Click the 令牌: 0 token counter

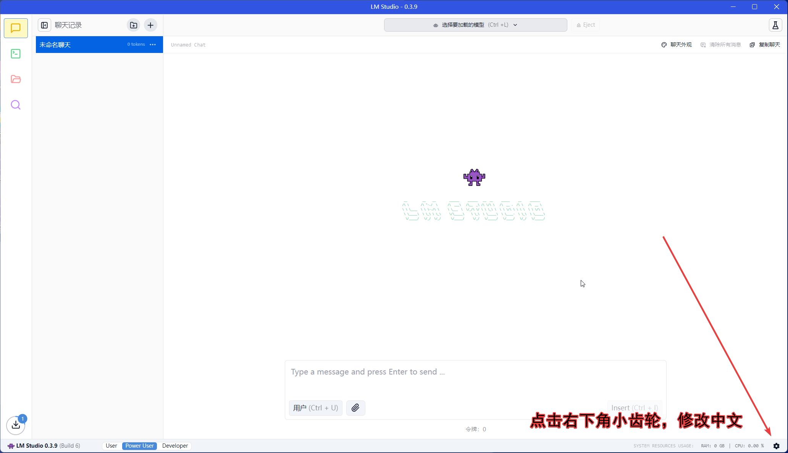click(476, 429)
